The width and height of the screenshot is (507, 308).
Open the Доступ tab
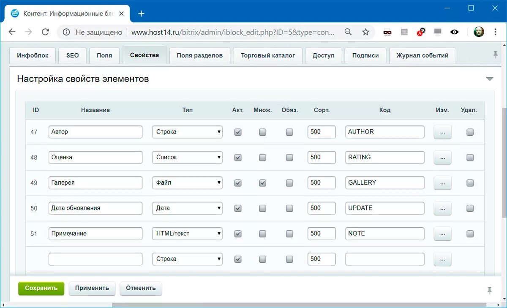tap(324, 55)
